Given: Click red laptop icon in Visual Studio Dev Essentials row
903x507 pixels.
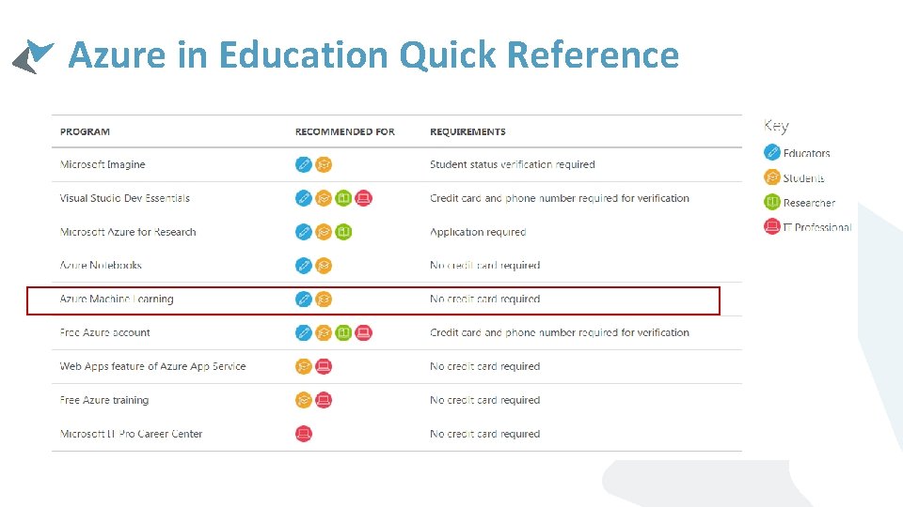Looking at the screenshot, I should point(363,198).
